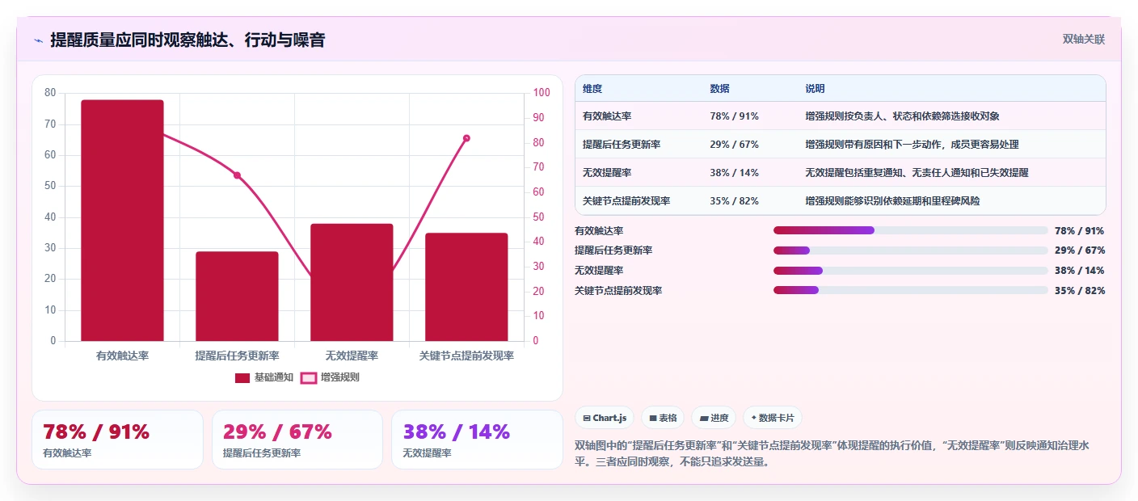
Task: Click the 无效提醒率 progress bar
Action: pos(910,271)
